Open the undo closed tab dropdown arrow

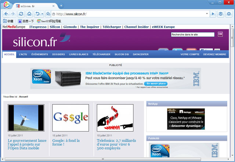[42, 14]
